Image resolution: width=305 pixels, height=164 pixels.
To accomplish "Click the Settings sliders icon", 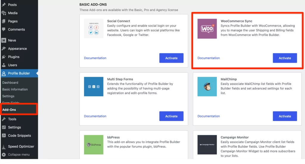I will (x=4, y=127).
